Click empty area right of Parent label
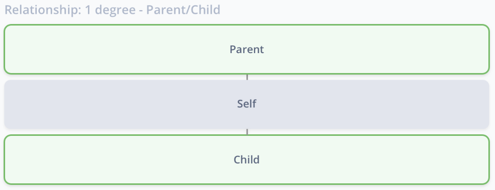 click(376, 50)
